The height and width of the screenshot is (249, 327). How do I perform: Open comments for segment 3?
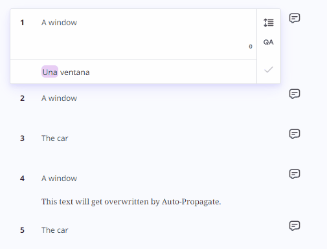coord(295,134)
